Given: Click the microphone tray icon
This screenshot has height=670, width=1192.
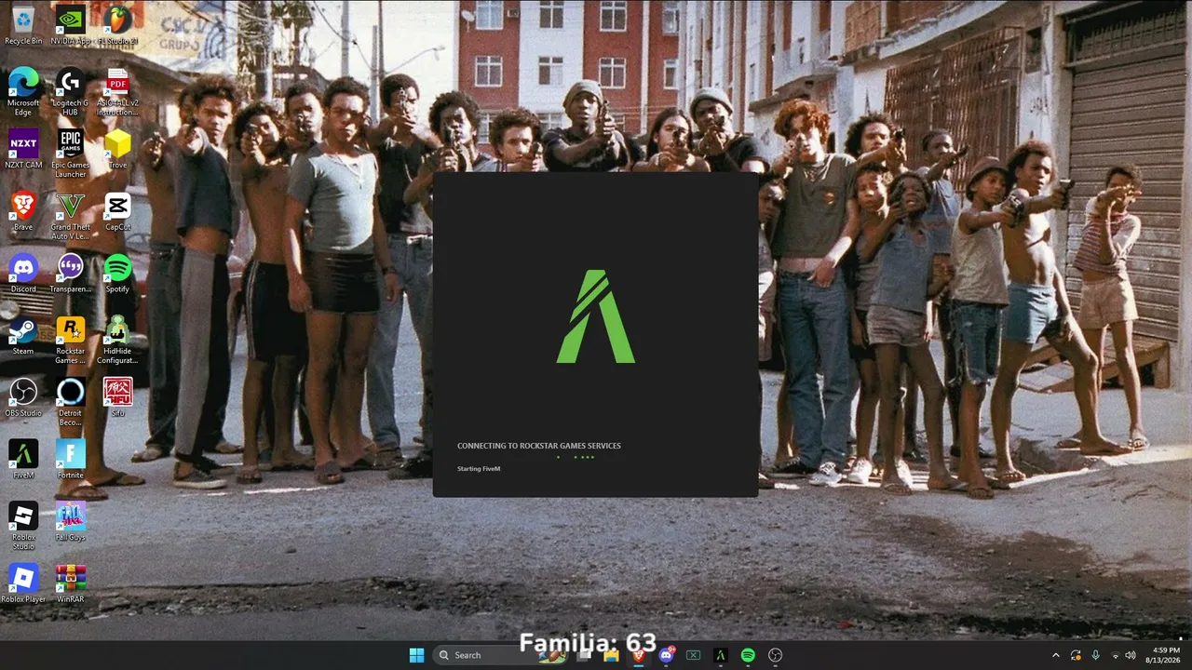Looking at the screenshot, I should click(x=1095, y=655).
